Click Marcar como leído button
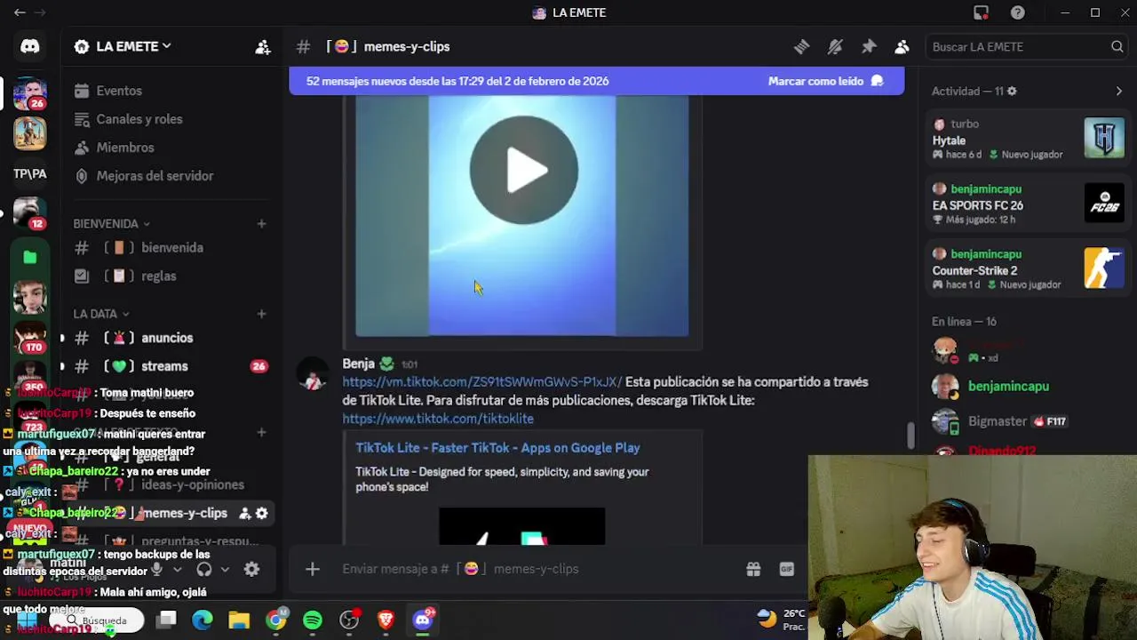Screen dimensions: 1137x640 [825, 81]
